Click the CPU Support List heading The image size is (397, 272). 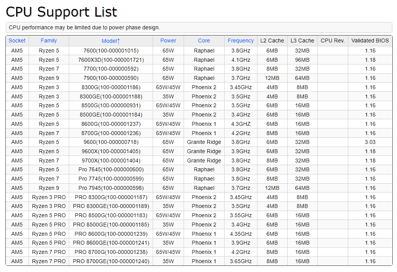61,12
